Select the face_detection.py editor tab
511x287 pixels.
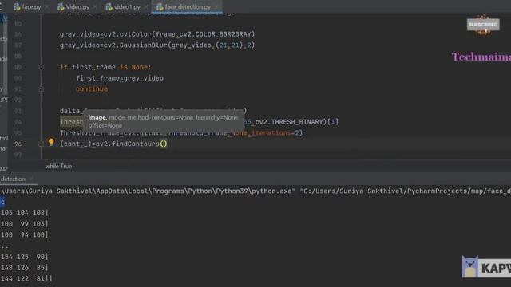click(188, 6)
